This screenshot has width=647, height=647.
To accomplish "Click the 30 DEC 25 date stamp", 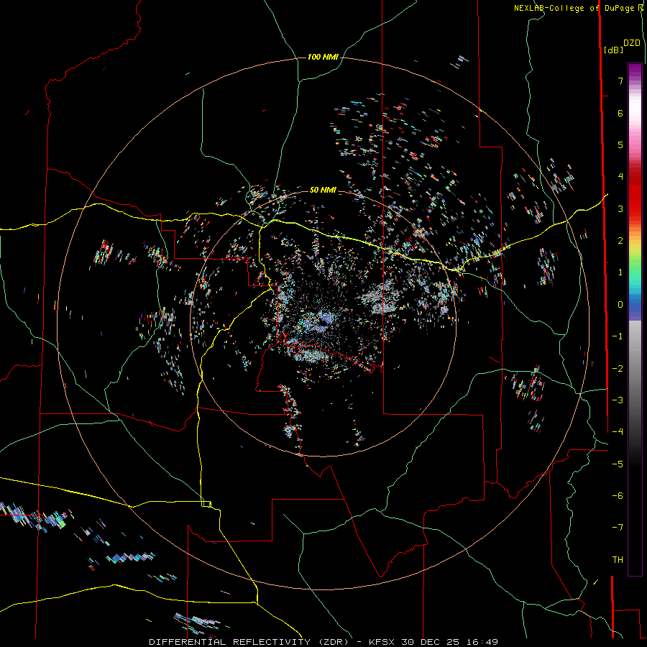I will click(x=431, y=642).
